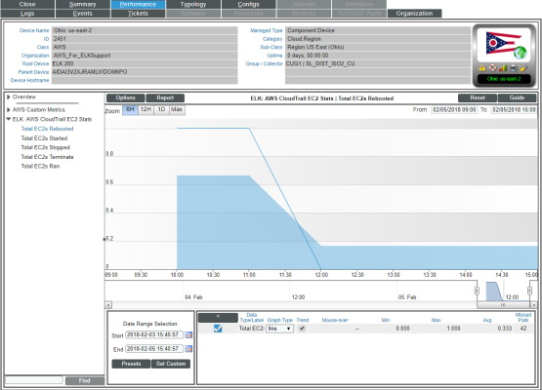Click the Max value 1.000
The height and width of the screenshot is (390, 542).
coord(453,329)
